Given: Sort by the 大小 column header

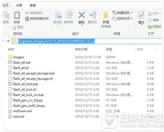Looking at the screenshot, I should pyautogui.click(x=140, y=49).
